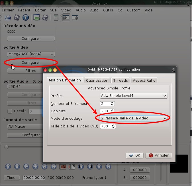Click Configurer under Décodeur Vidéo
The height and width of the screenshot is (186, 192).
point(31,39)
